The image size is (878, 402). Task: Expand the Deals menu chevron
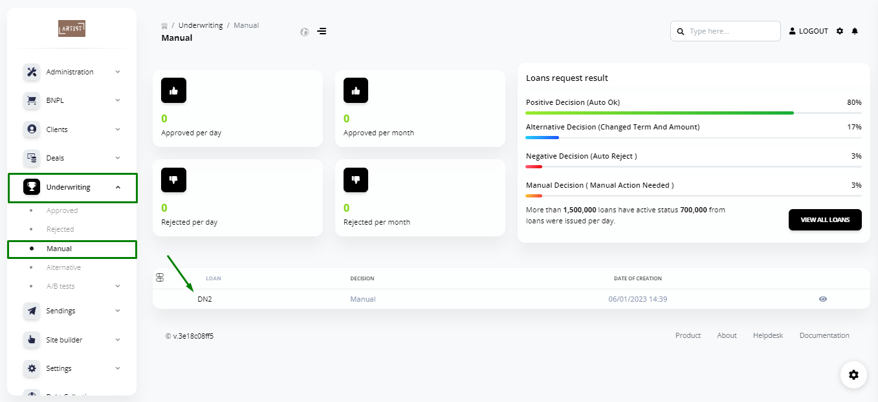click(118, 158)
